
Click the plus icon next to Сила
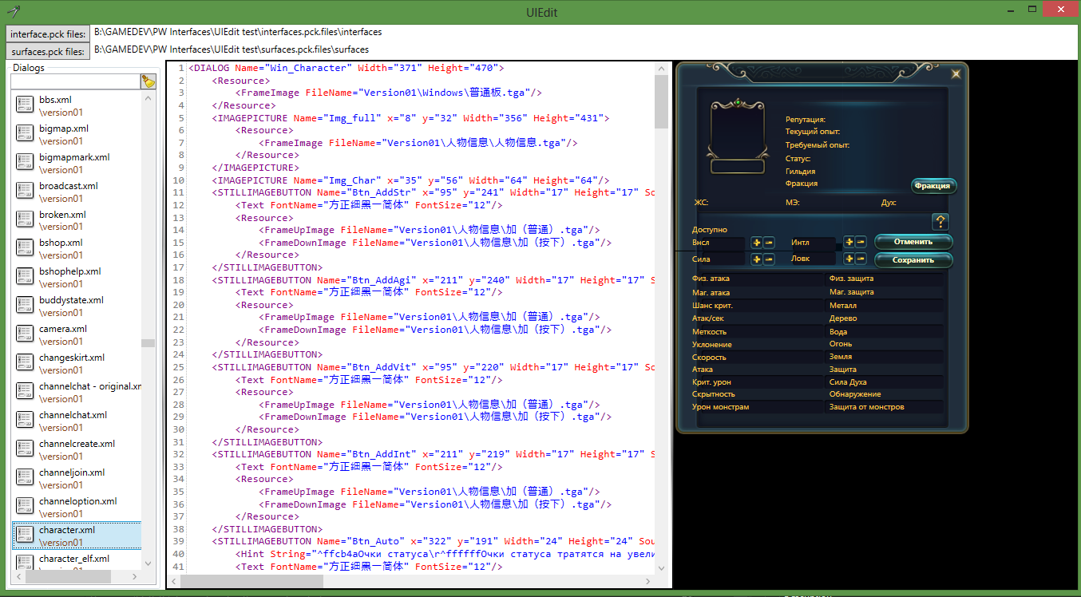pos(756,259)
